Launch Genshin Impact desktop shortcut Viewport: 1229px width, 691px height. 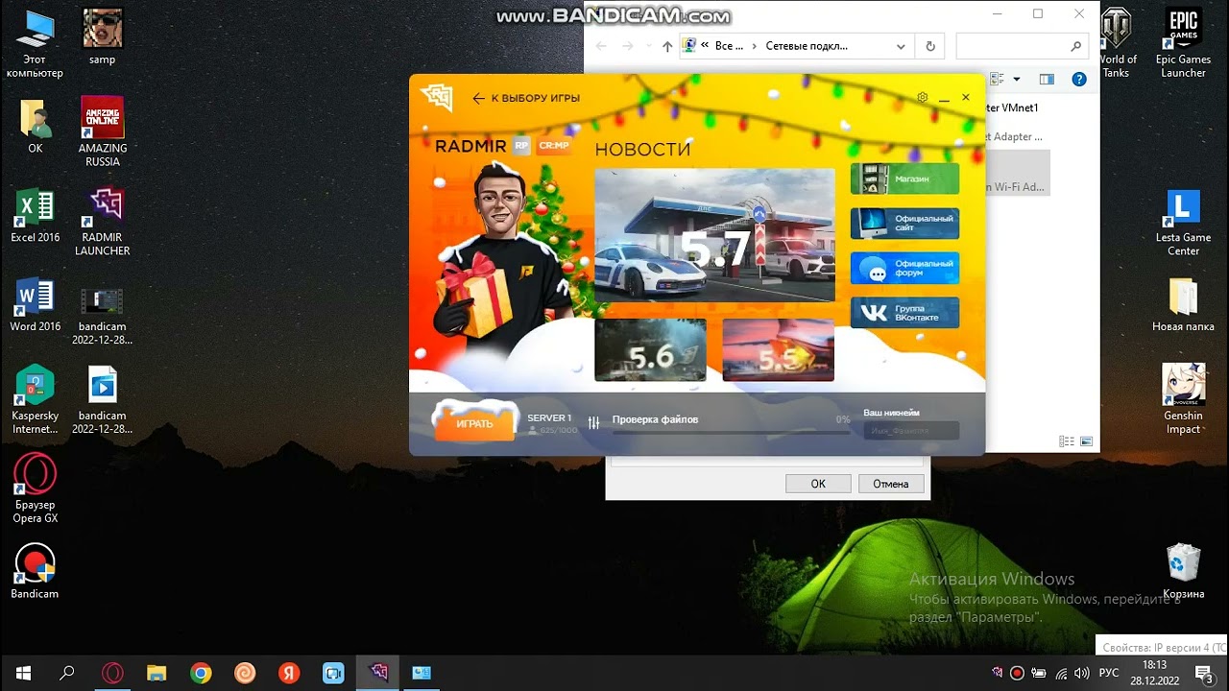pyautogui.click(x=1183, y=399)
